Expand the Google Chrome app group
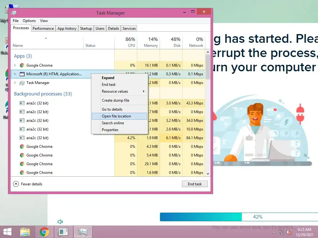 (x=15, y=65)
